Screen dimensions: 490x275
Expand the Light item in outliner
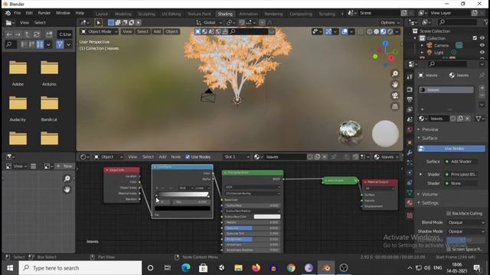(422, 53)
